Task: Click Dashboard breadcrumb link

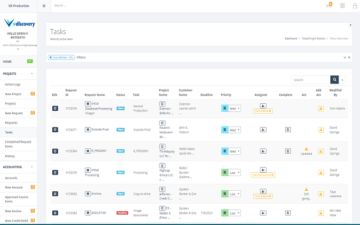Action: (291, 38)
